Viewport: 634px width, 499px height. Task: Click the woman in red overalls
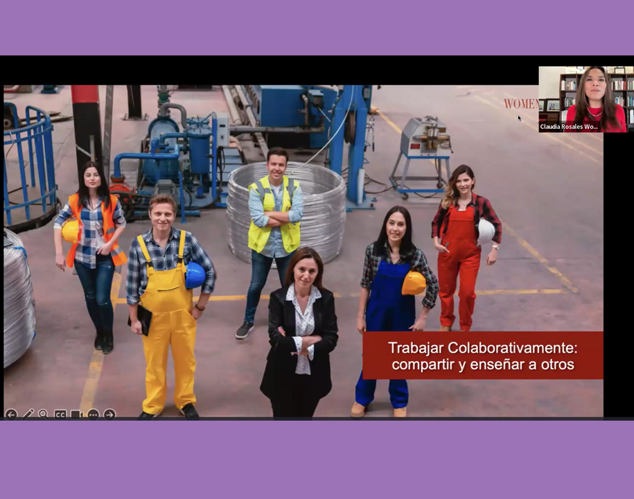[x=459, y=249]
